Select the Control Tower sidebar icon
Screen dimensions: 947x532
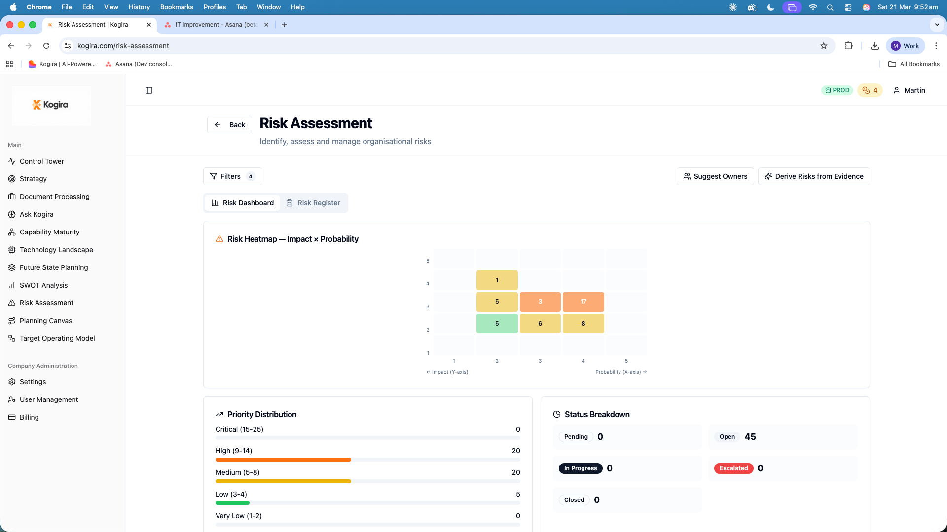click(42, 161)
